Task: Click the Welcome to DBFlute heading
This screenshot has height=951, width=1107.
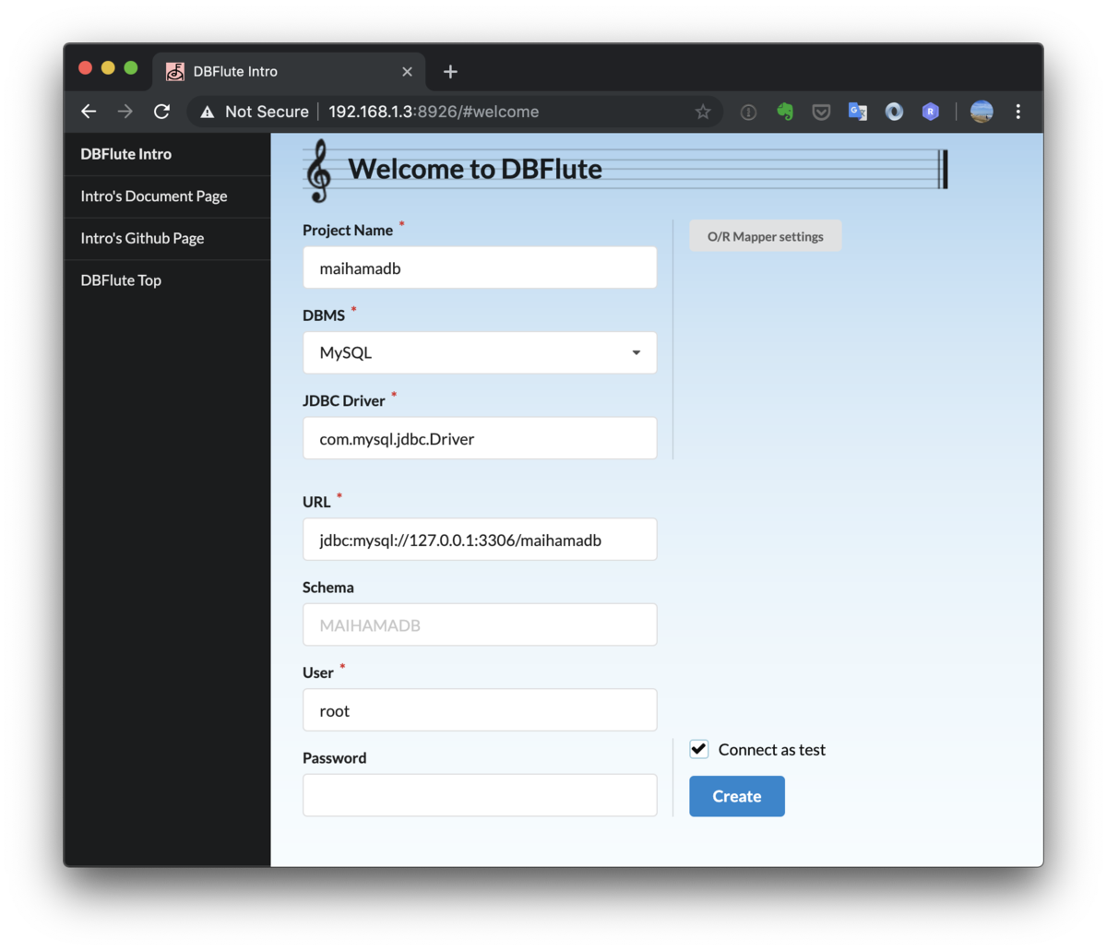Action: pyautogui.click(x=475, y=169)
